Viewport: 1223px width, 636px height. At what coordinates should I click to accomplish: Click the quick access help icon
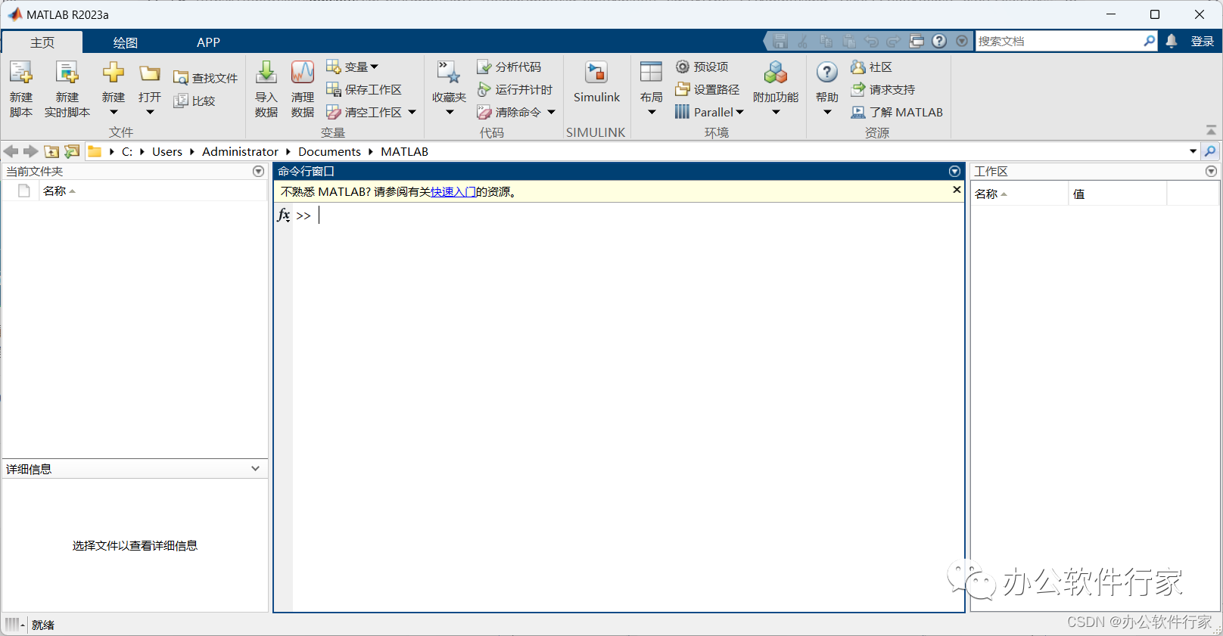coord(939,41)
